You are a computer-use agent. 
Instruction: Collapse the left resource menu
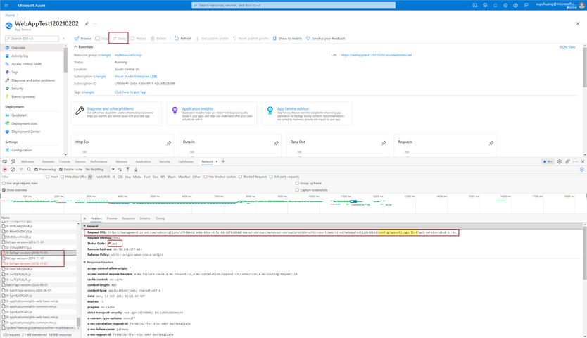[63, 39]
